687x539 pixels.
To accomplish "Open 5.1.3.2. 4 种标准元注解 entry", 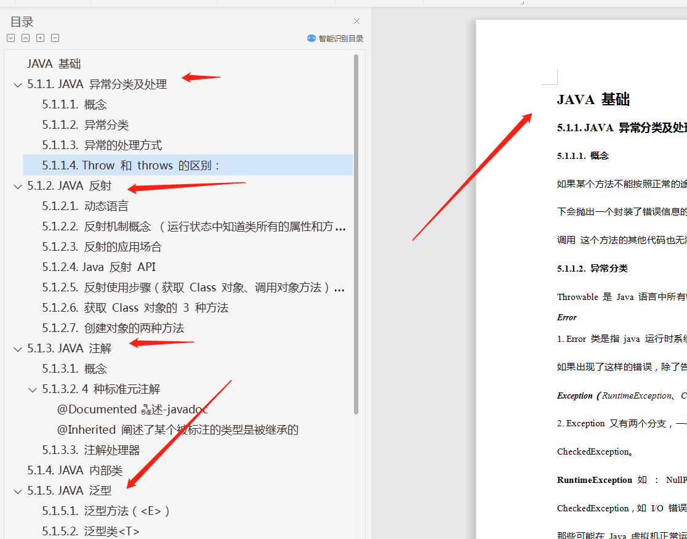I will 101,389.
